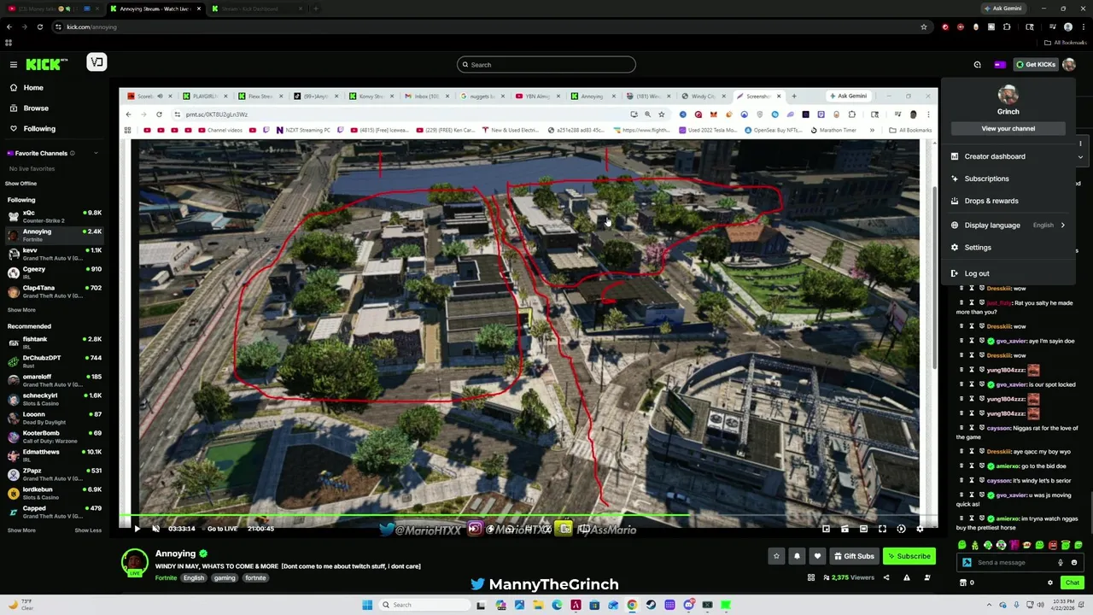Viewport: 1093px width, 615px height.
Task: Go to Browse in sidebar
Action: pos(36,108)
